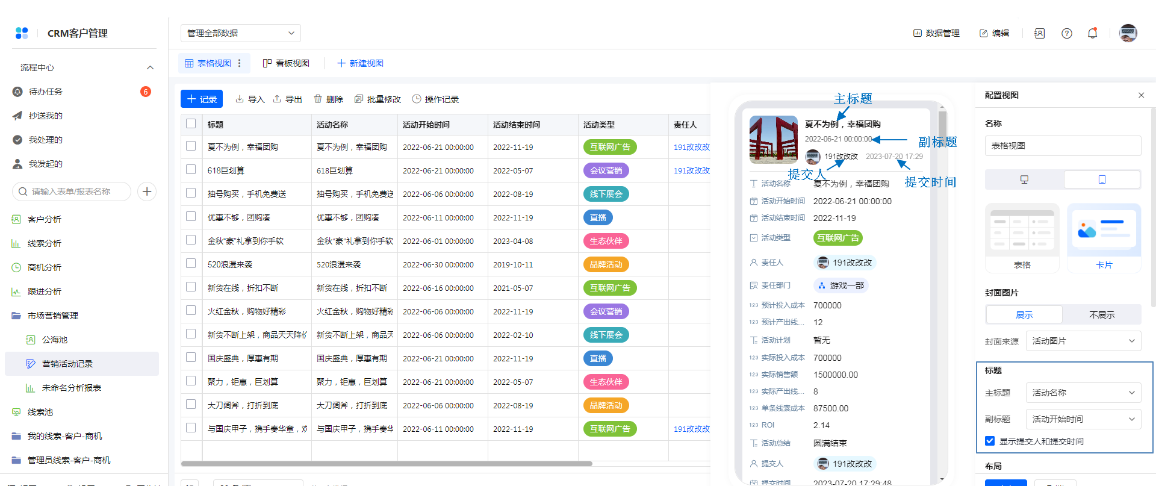This screenshot has height=486, width=1156.
Task: Open the help question mark icon
Action: pos(1066,33)
